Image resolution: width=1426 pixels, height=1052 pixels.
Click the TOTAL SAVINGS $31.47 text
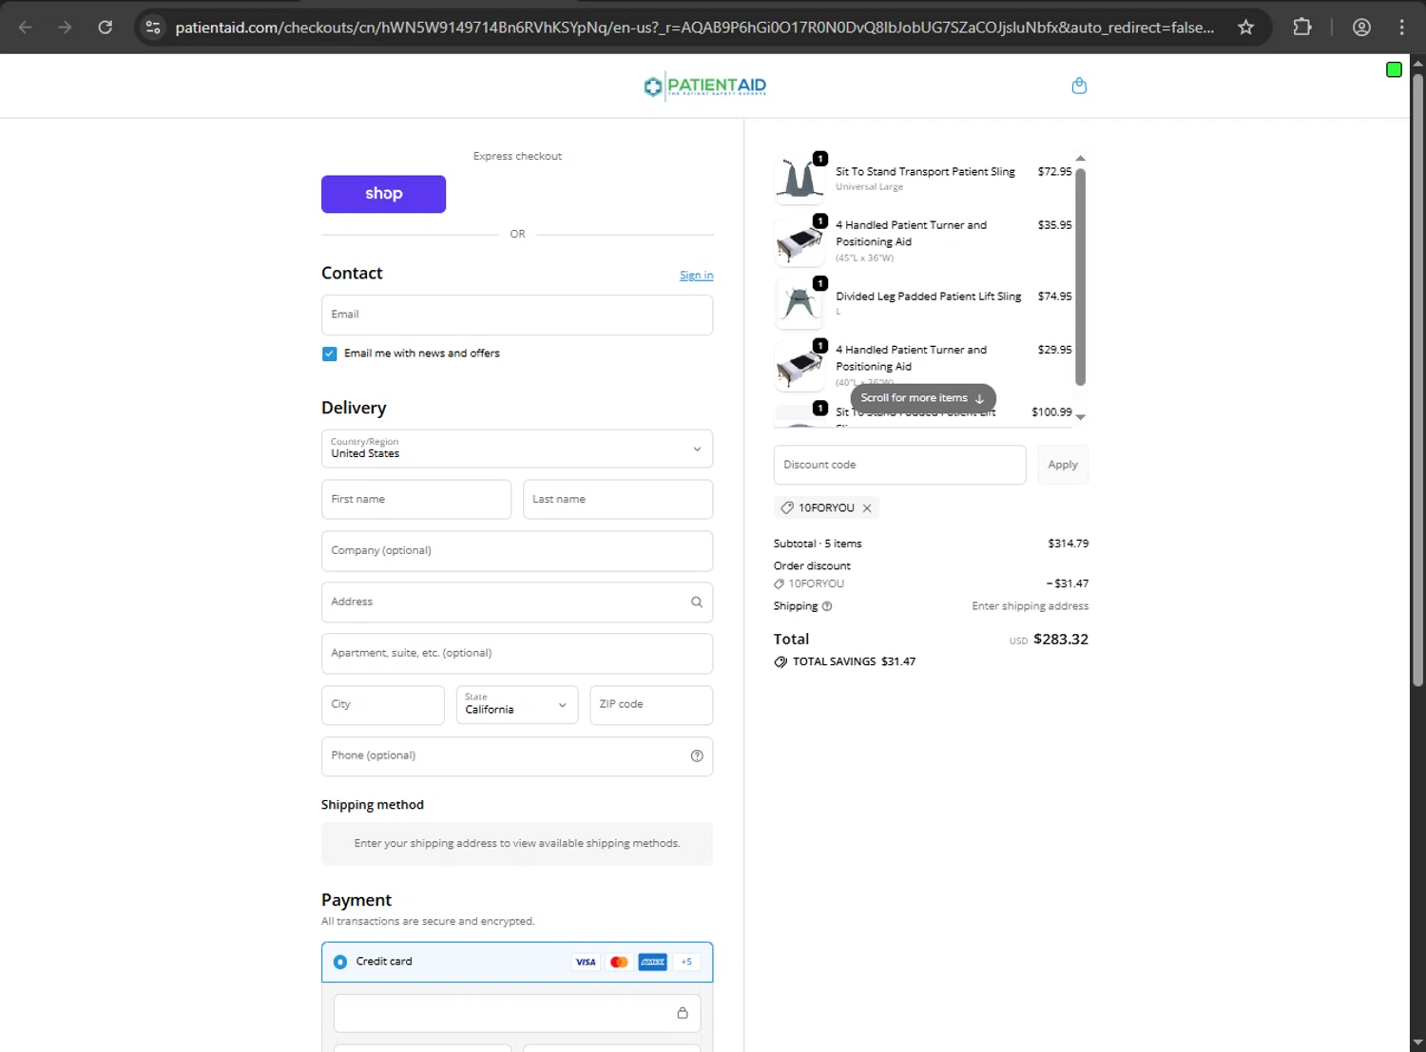tap(854, 661)
